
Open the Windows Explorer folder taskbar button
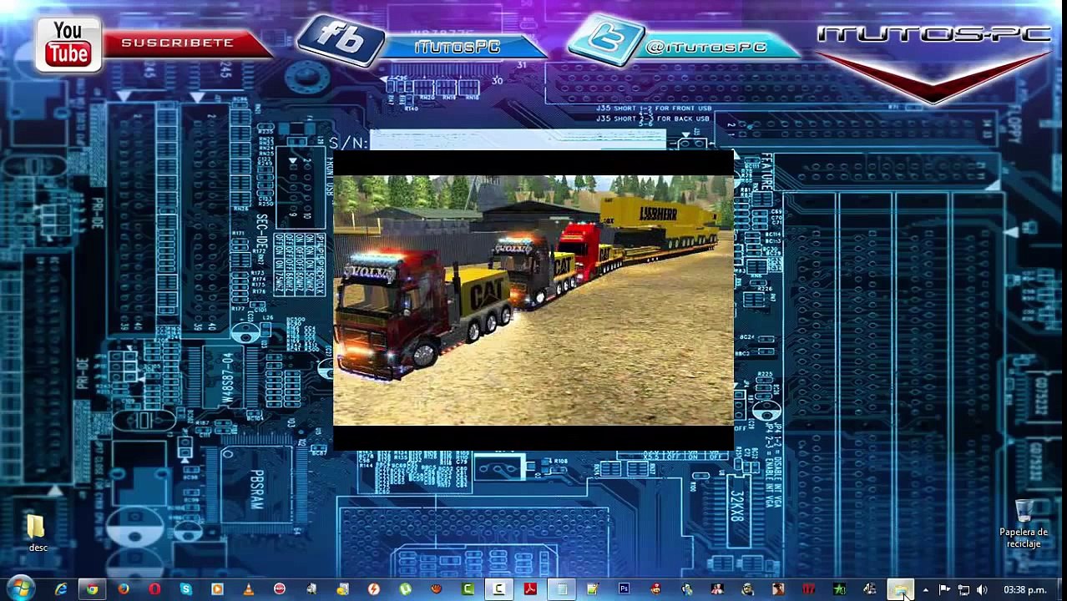(901, 589)
